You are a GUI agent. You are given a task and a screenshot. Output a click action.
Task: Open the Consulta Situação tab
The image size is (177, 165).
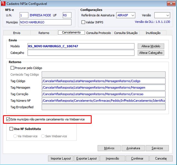click(126, 33)
